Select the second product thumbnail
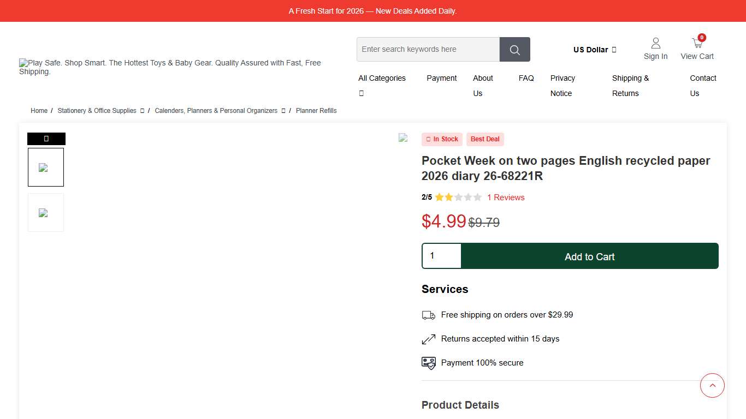 click(46, 212)
